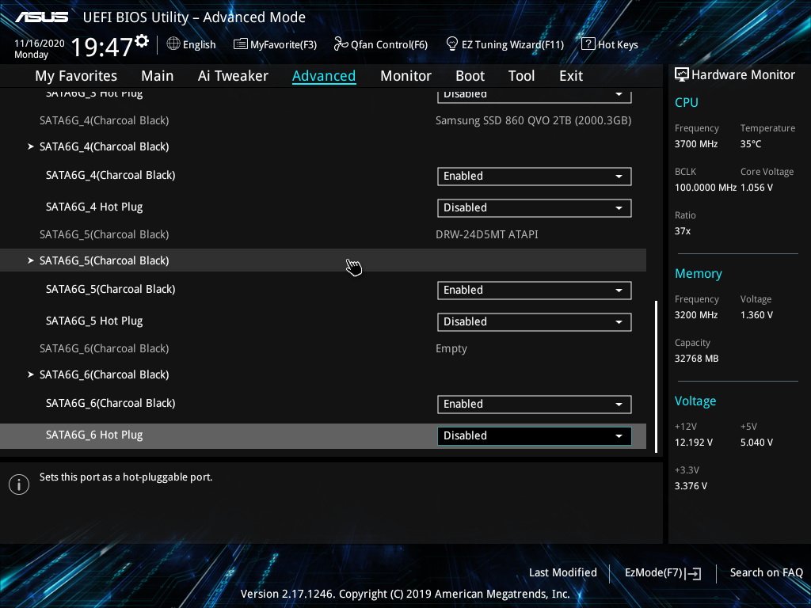Viewport: 811px width, 608px height.
Task: Click the 1.360 V memory voltage value
Action: (x=756, y=315)
